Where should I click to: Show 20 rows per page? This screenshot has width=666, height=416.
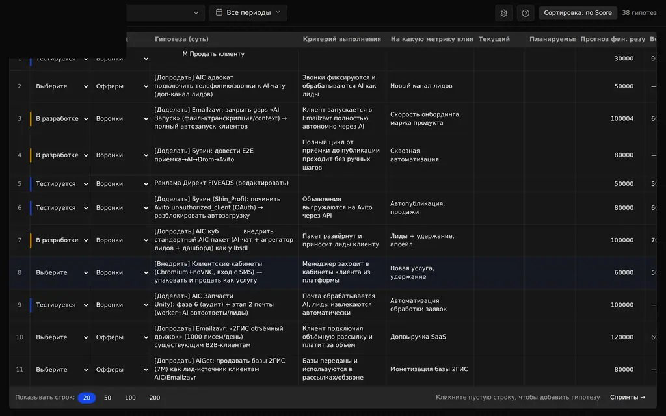click(x=87, y=398)
